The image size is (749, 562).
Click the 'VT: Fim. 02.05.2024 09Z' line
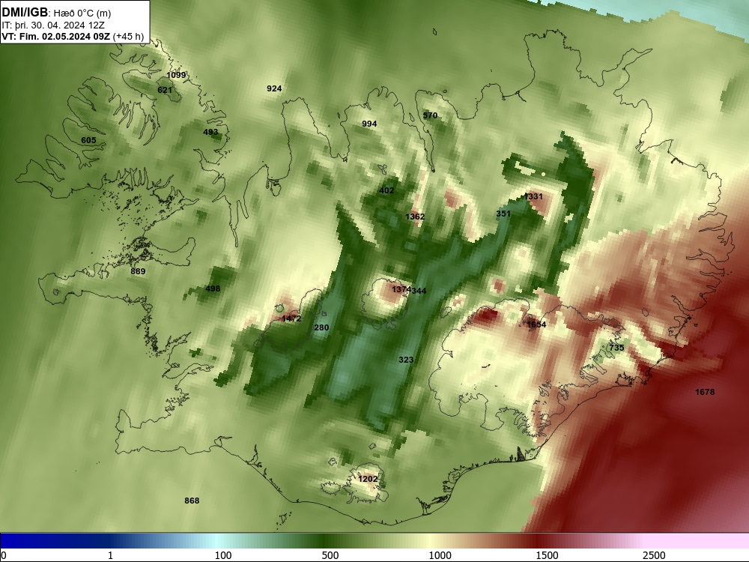coord(56,37)
